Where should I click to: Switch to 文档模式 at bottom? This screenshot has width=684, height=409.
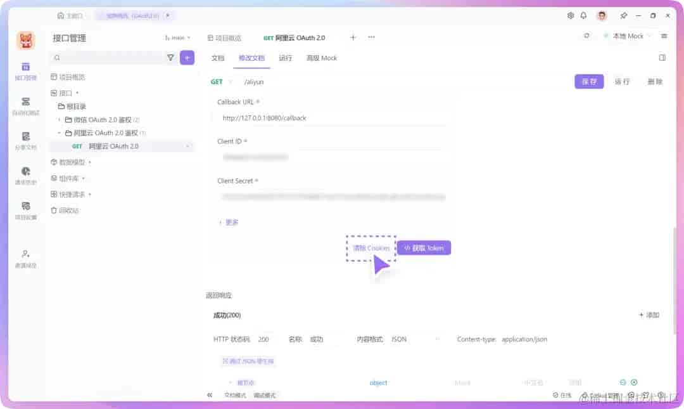click(x=235, y=396)
